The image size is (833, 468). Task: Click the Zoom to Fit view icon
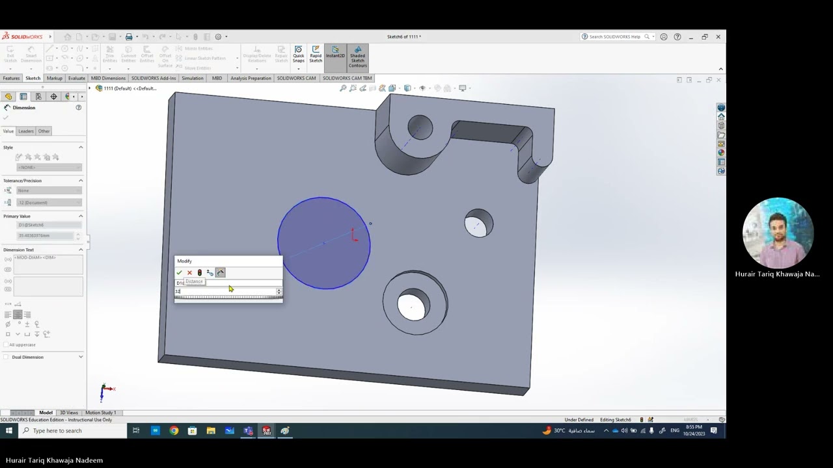pyautogui.click(x=343, y=88)
